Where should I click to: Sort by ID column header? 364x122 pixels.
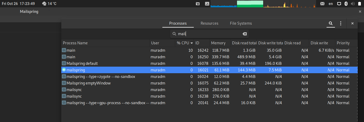(202, 43)
